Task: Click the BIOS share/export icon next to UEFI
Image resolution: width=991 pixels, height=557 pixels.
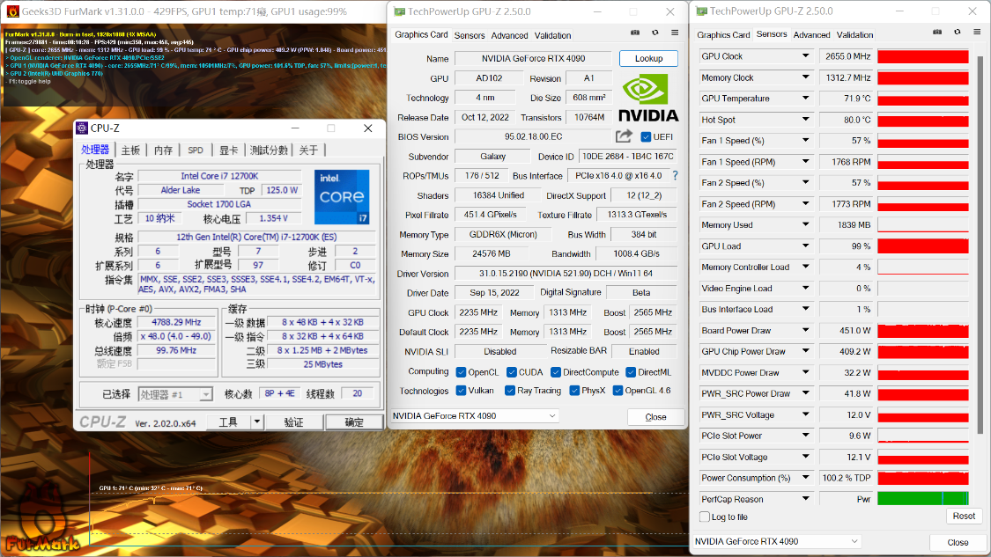Action: point(624,136)
